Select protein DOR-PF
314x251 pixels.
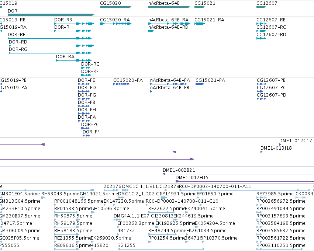86,136
